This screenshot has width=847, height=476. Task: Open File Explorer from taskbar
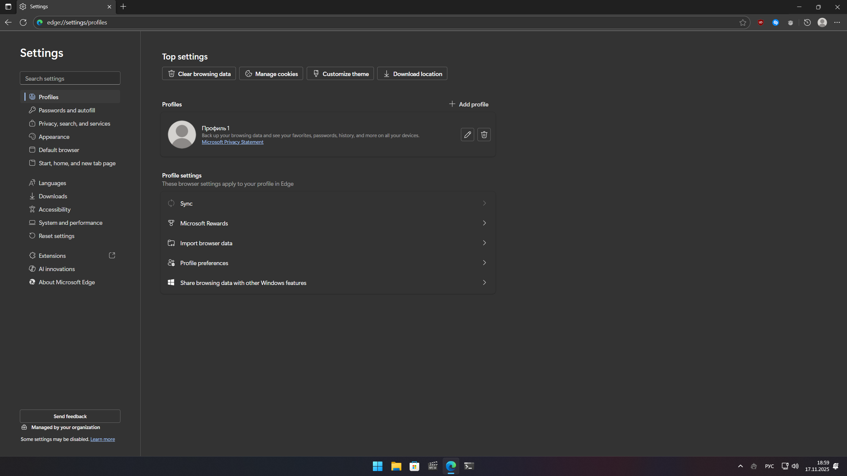click(396, 466)
